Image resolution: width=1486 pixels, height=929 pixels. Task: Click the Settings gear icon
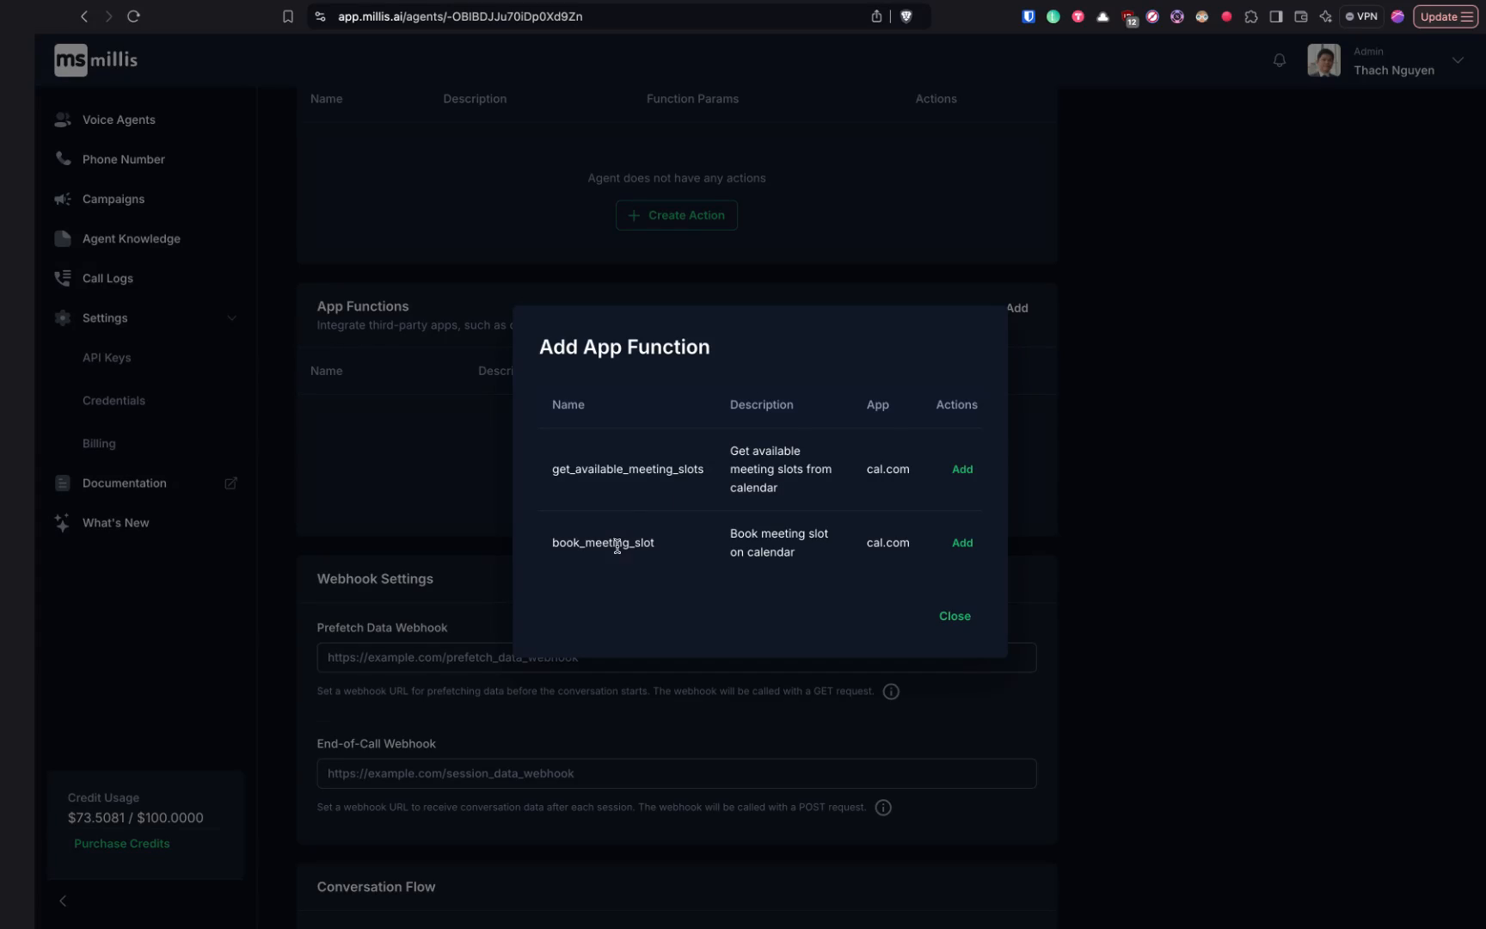click(62, 317)
